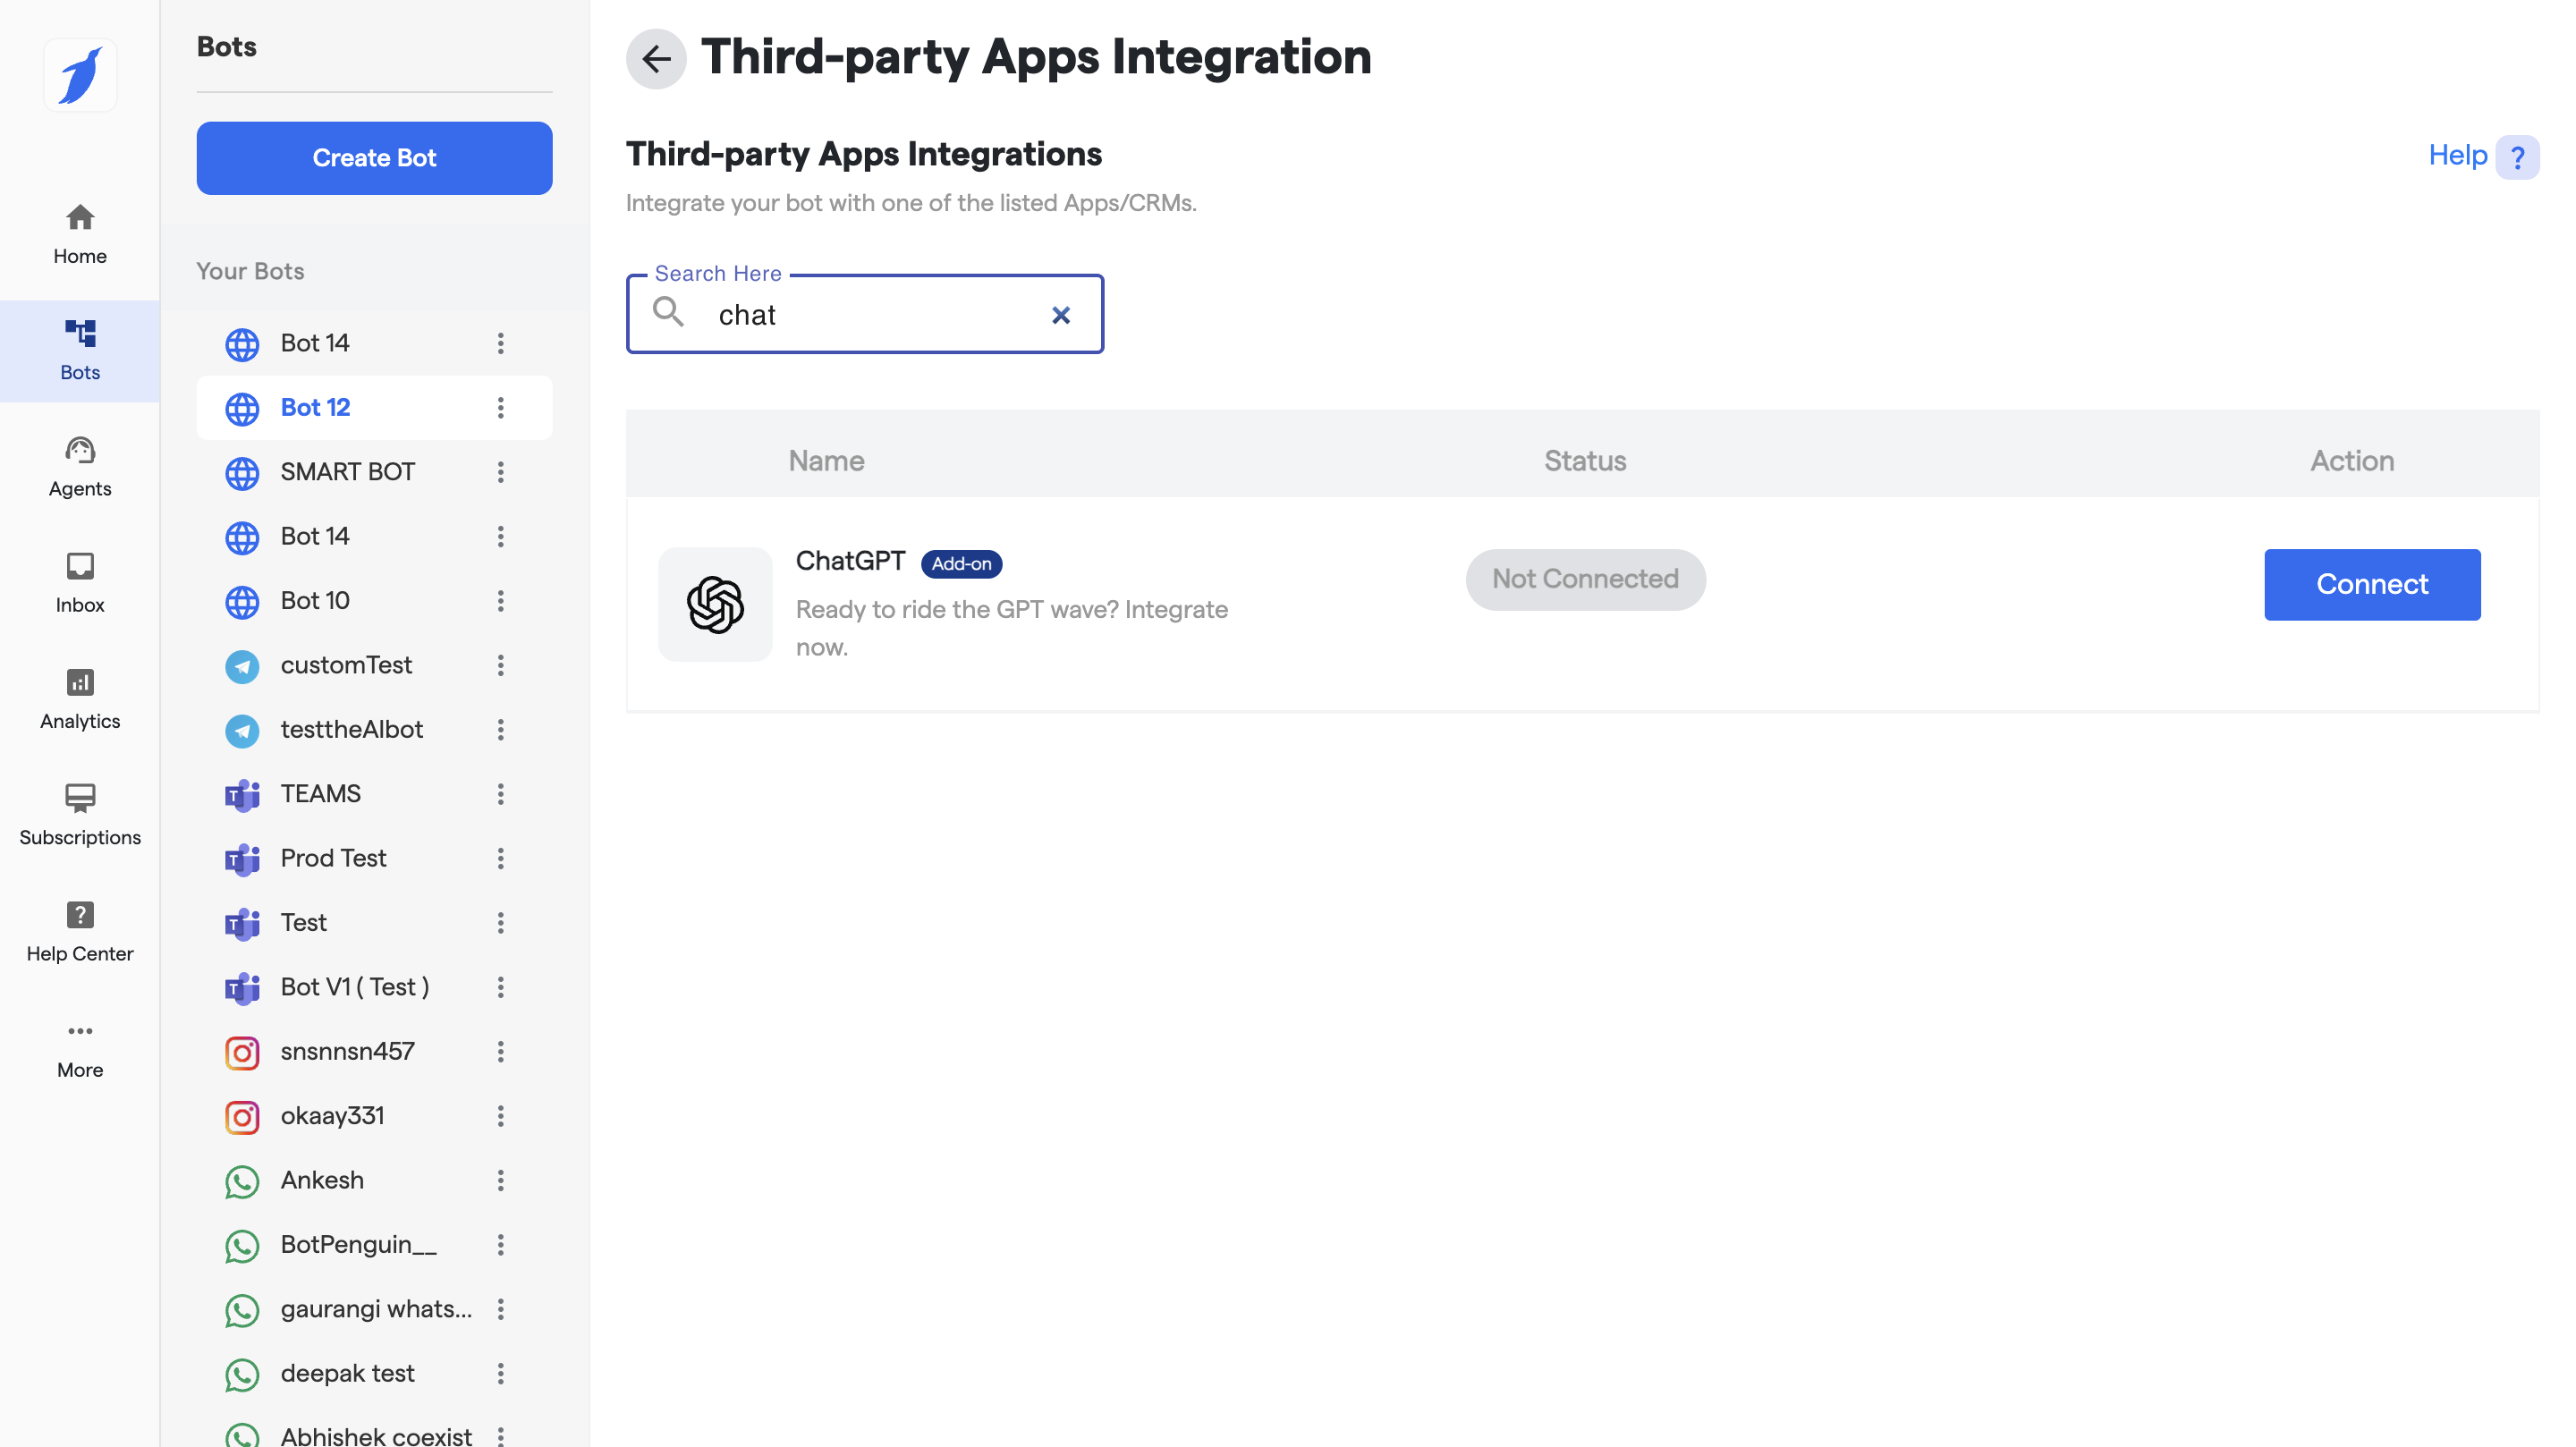Go to the Inbox sidebar icon
The height and width of the screenshot is (1447, 2576).
tap(80, 582)
